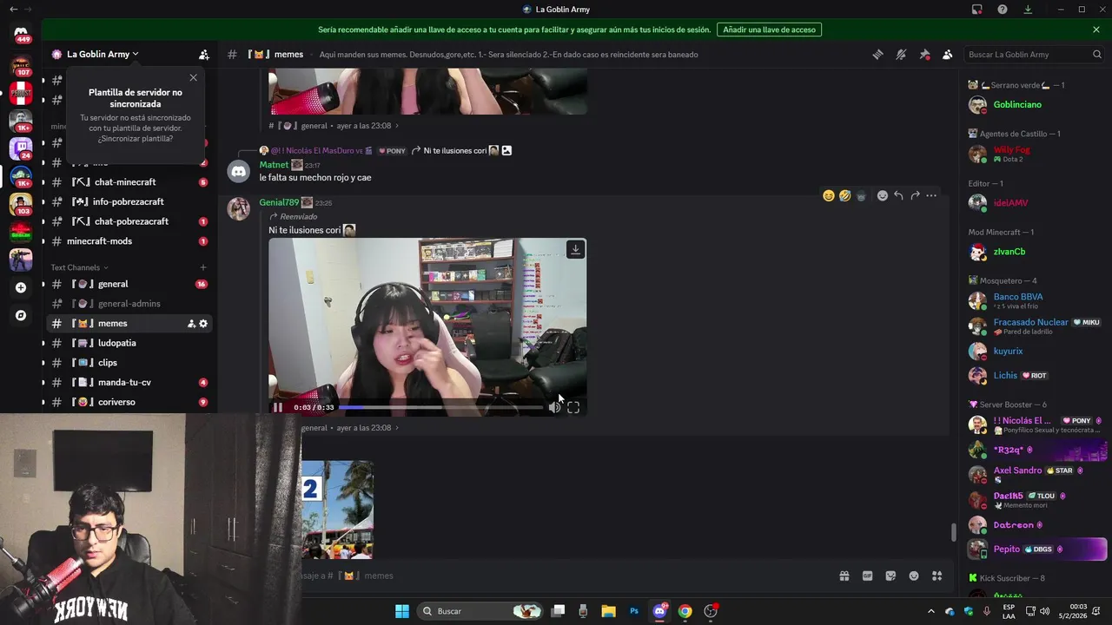Open memes channel settings gear

[x=203, y=324]
